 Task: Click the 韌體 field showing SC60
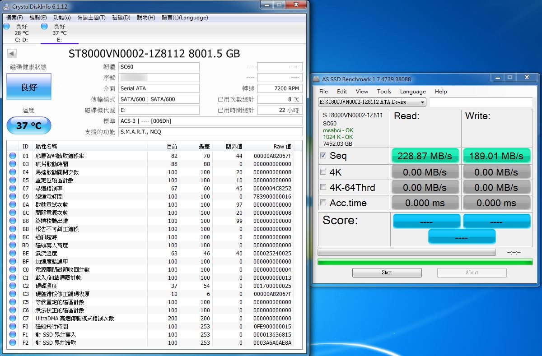click(x=159, y=67)
